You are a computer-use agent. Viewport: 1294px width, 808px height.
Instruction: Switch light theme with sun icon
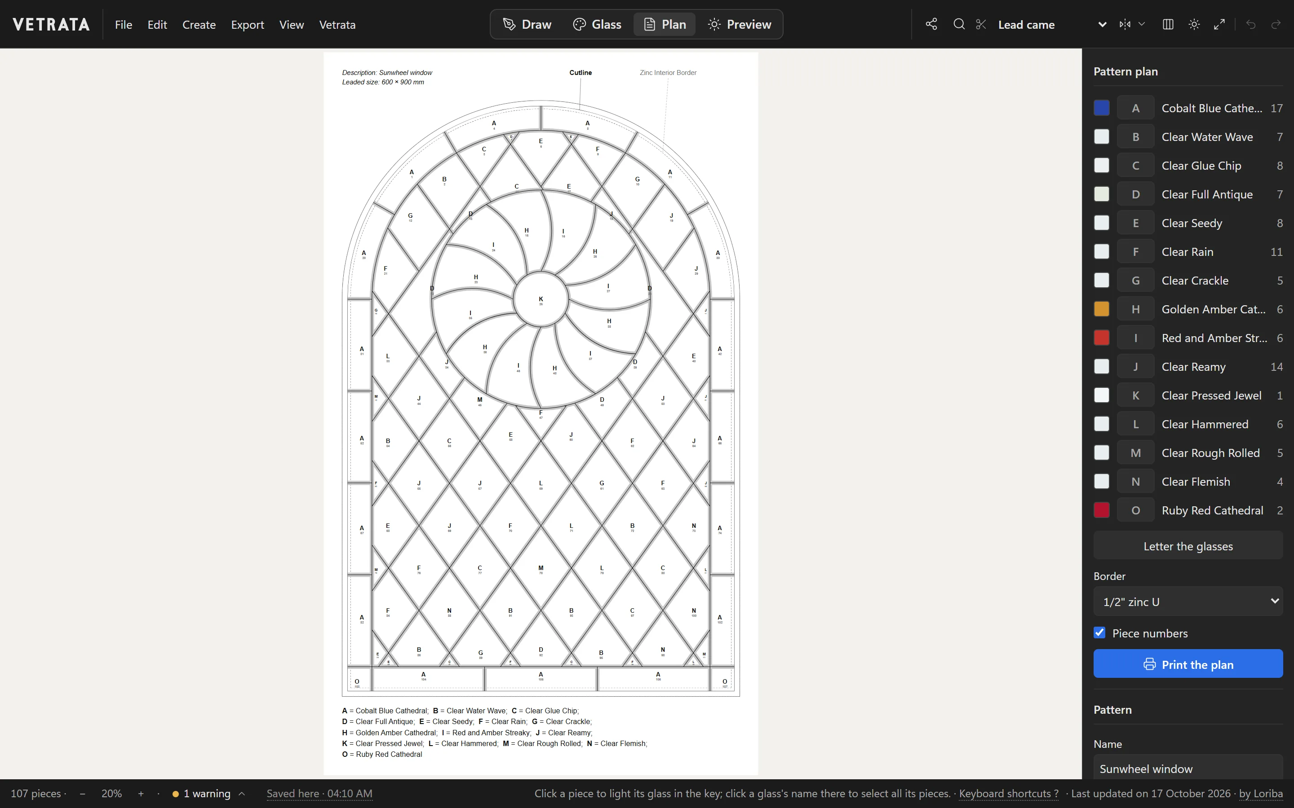coord(1194,24)
